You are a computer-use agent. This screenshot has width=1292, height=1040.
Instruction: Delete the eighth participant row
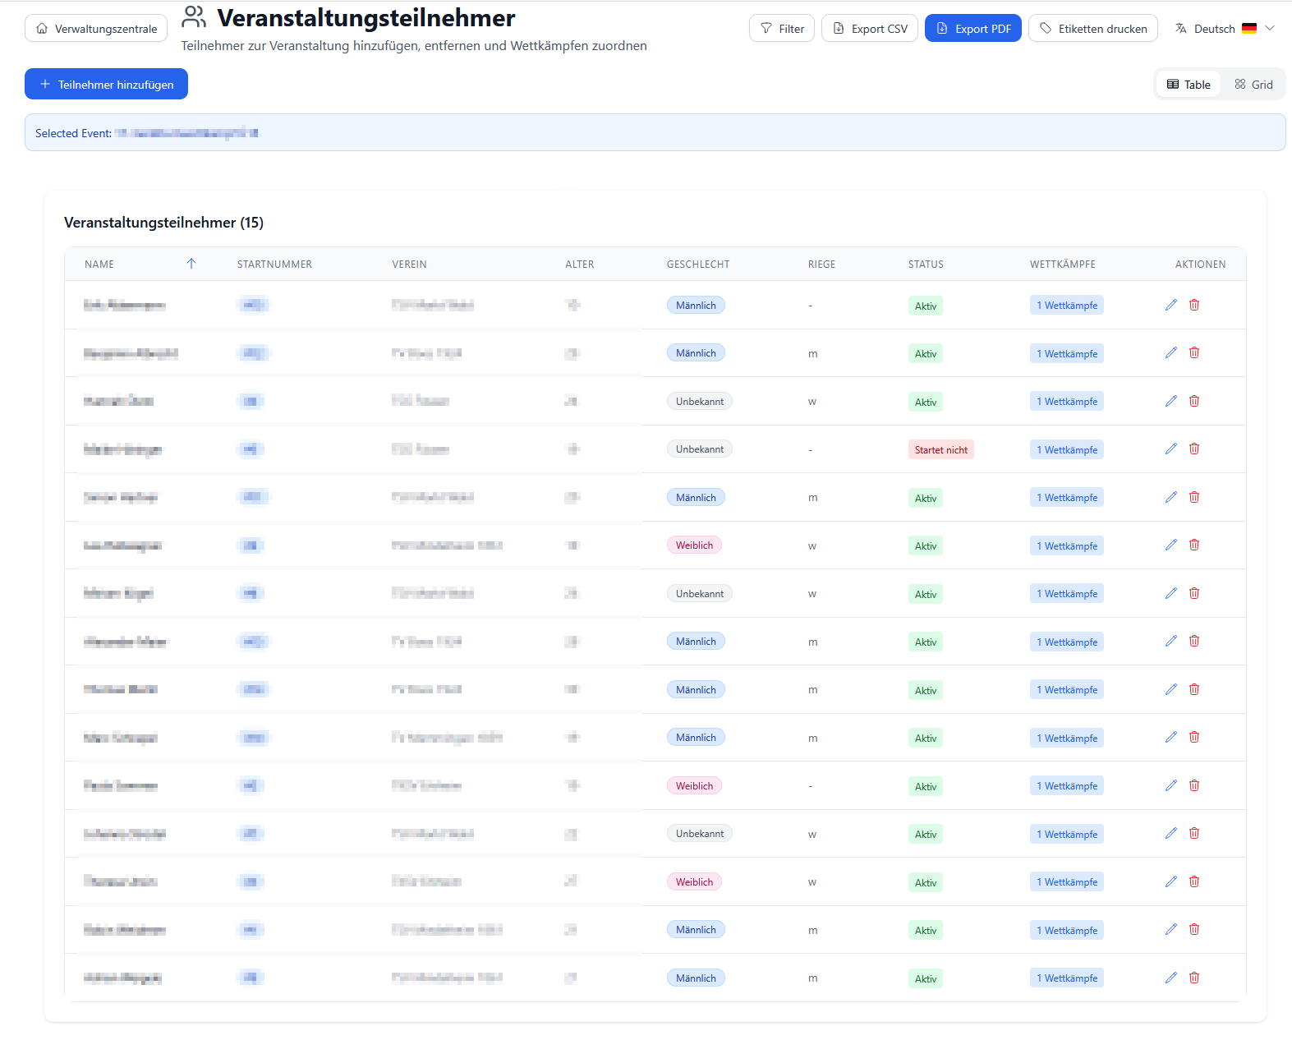(x=1194, y=641)
